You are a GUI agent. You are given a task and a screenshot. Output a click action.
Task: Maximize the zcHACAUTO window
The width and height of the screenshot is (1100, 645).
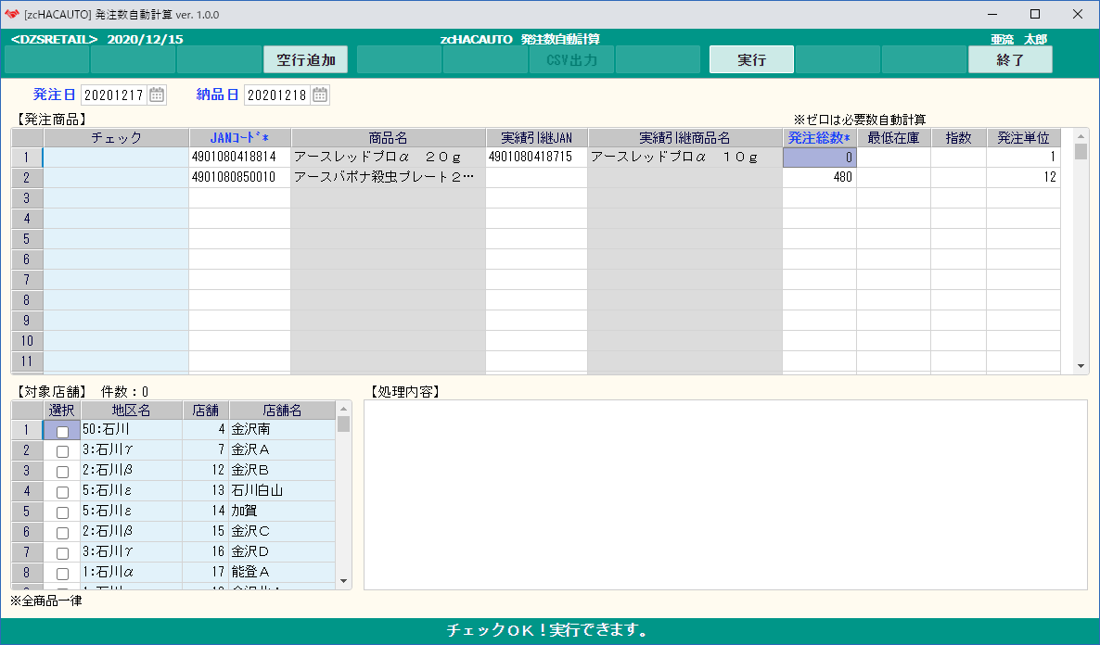point(1035,14)
